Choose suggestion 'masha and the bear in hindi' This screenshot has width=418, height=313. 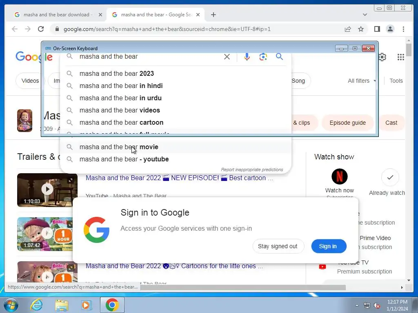tap(176, 86)
